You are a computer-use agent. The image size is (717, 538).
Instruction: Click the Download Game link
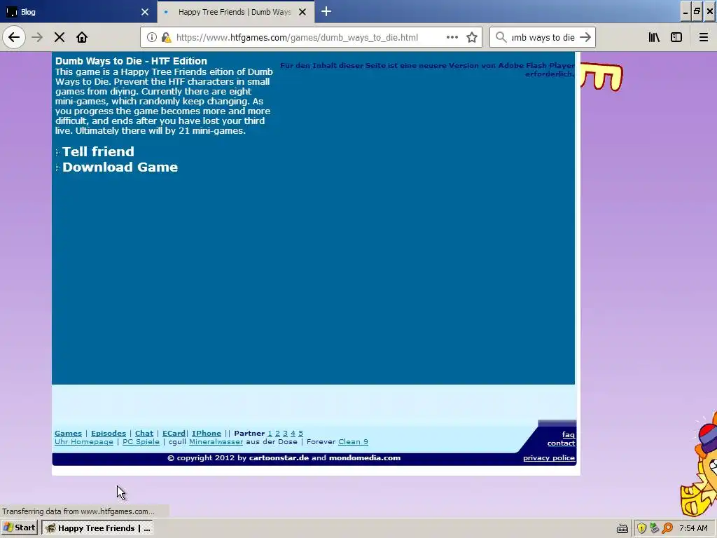tap(120, 167)
